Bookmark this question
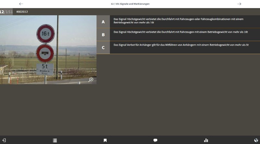The width and height of the screenshot is (260, 144). click(x=105, y=140)
